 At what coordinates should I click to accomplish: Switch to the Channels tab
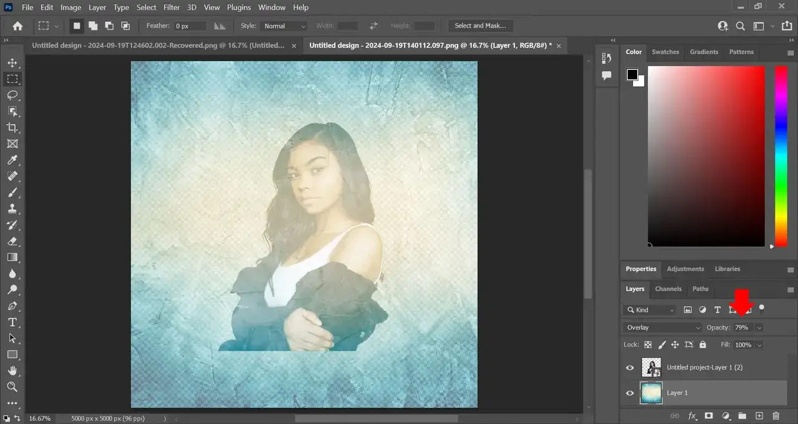pyautogui.click(x=668, y=289)
